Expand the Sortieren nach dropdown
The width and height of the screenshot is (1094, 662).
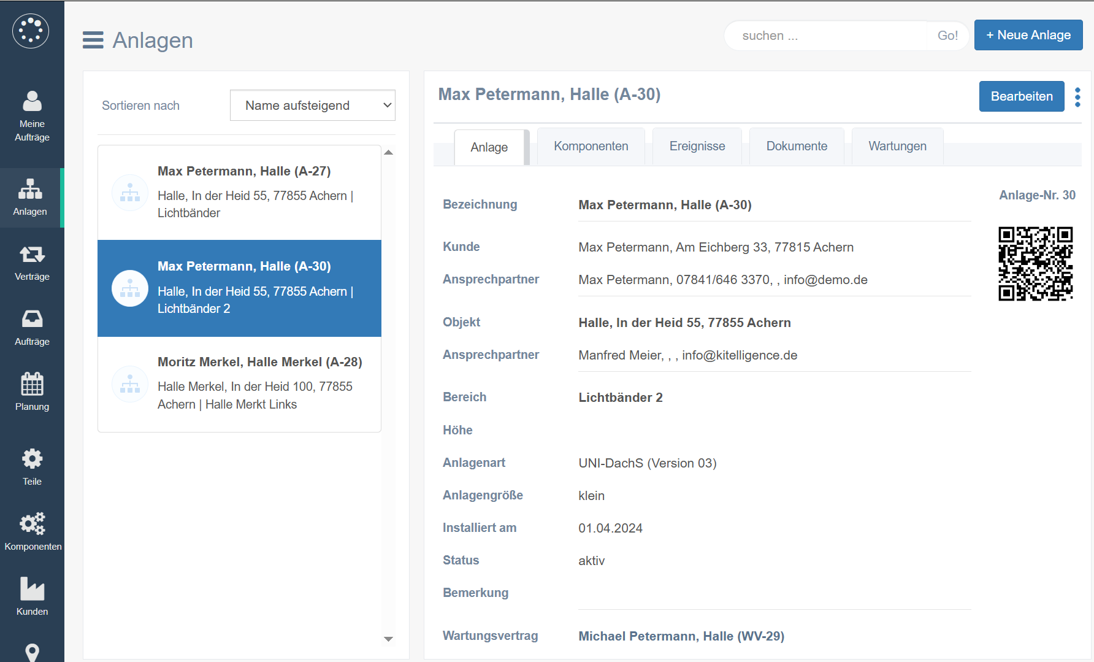pyautogui.click(x=312, y=106)
